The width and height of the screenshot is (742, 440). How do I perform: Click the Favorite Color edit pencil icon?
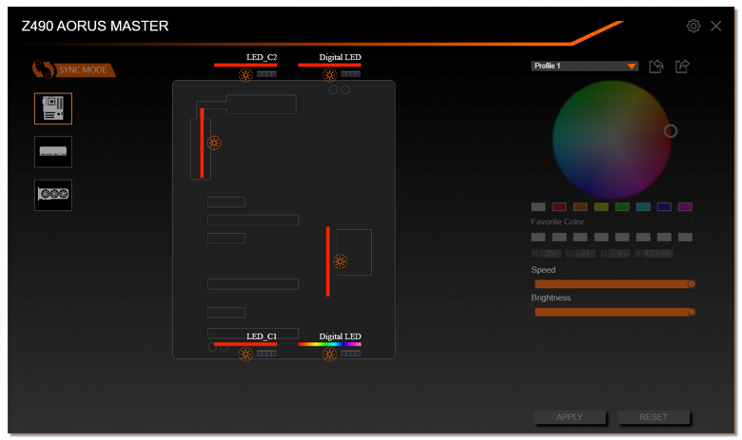point(689,221)
